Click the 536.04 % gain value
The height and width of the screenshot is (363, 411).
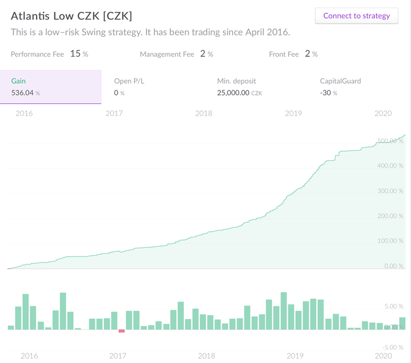pos(25,93)
